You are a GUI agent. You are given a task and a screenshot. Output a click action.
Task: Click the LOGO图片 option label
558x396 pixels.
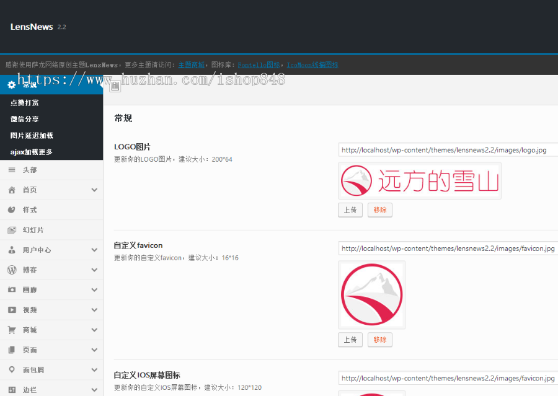[x=132, y=147]
